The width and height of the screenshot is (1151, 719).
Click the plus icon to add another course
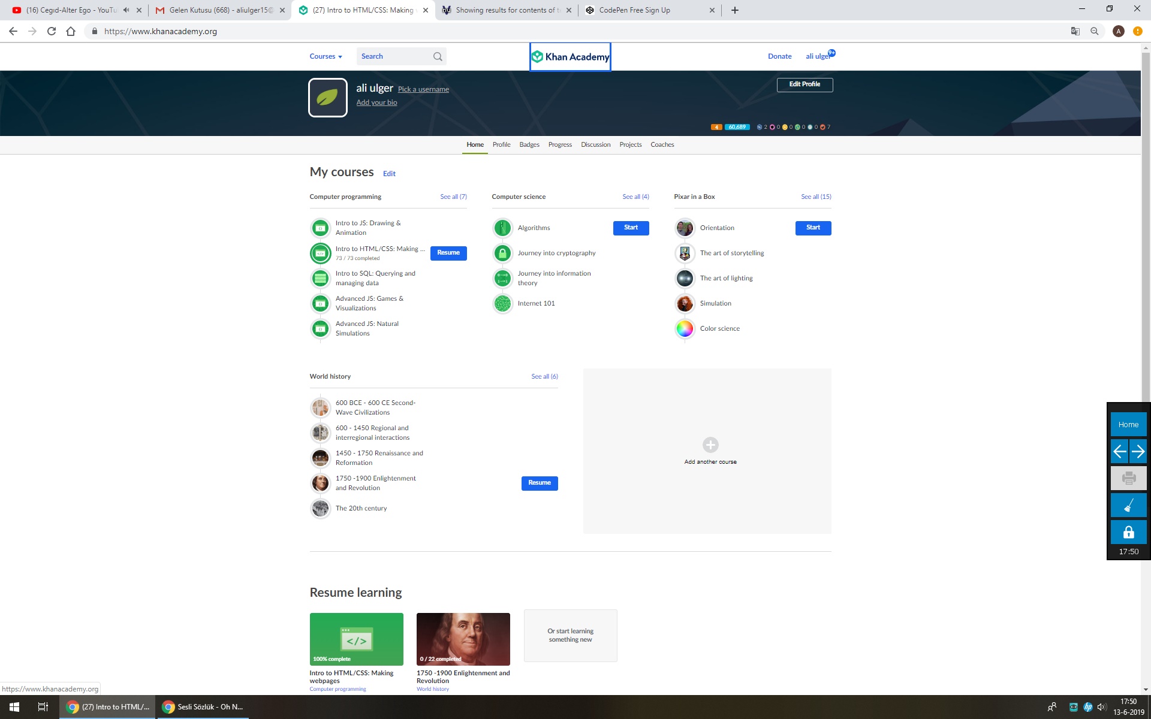[x=710, y=445]
